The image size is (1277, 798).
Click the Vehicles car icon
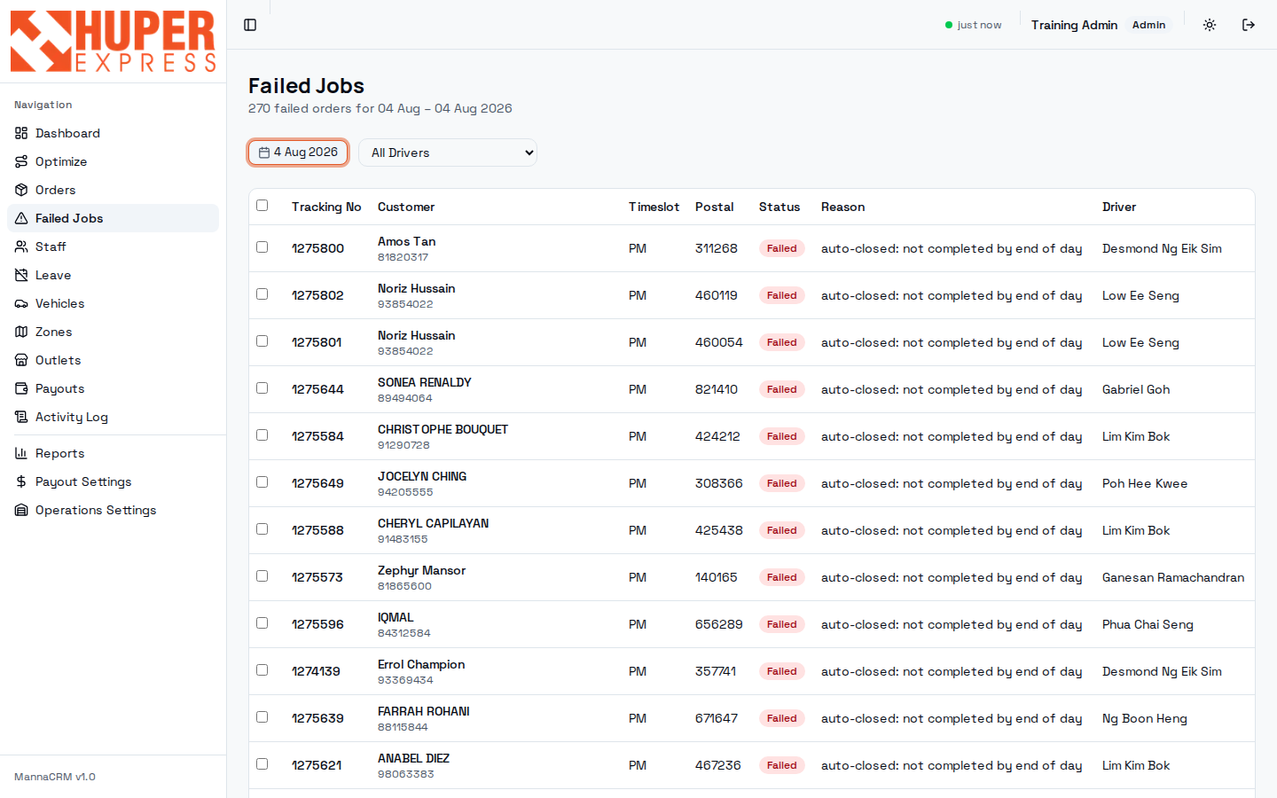(x=21, y=303)
